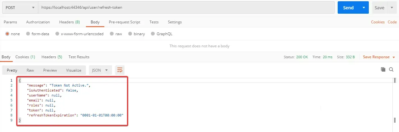Screen dimensions: 399x132
Task: Switch to the Authorization tab
Action: click(38, 22)
